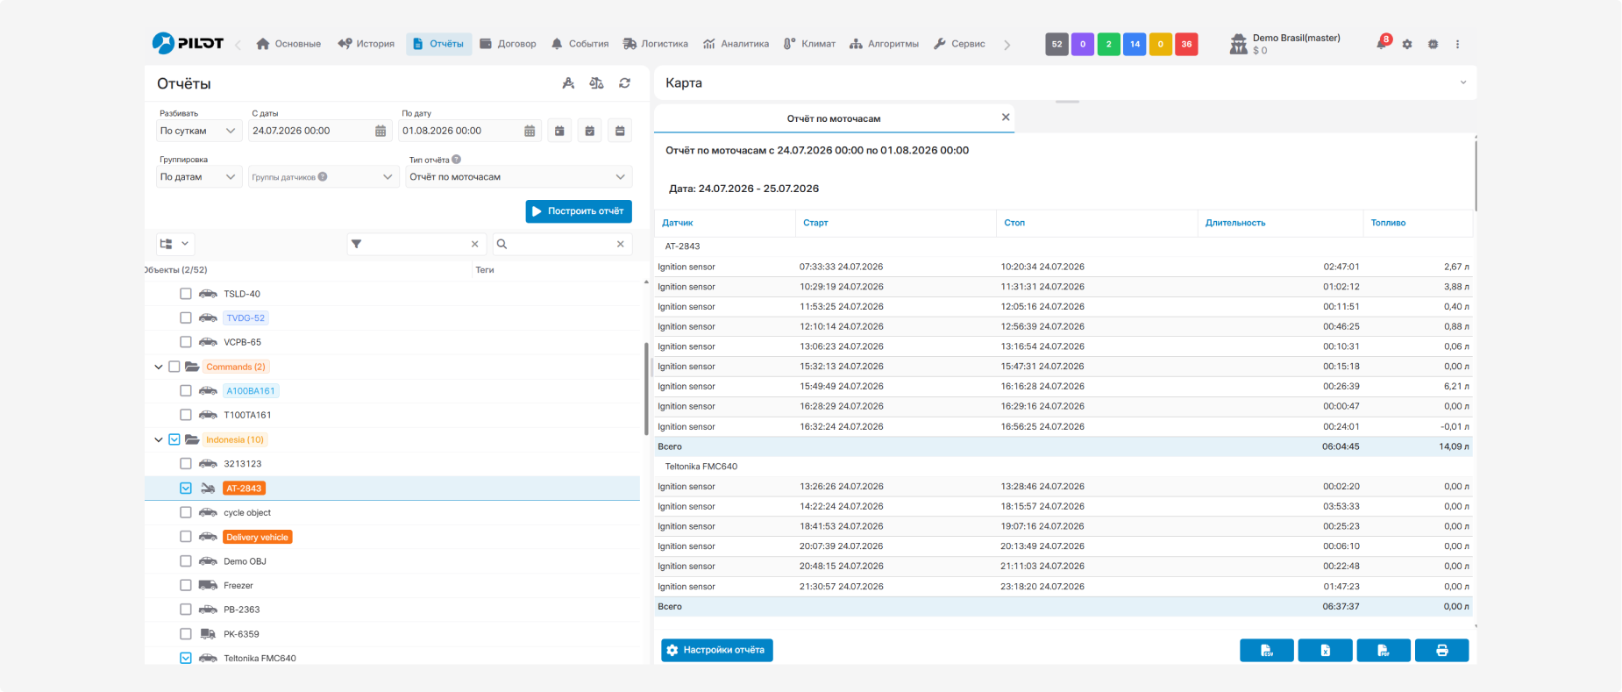Open the Аналитика menu
1622x692 pixels.
(x=736, y=44)
